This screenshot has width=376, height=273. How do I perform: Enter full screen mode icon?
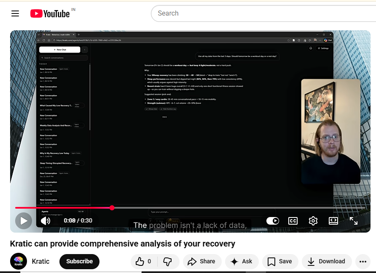[x=354, y=220]
